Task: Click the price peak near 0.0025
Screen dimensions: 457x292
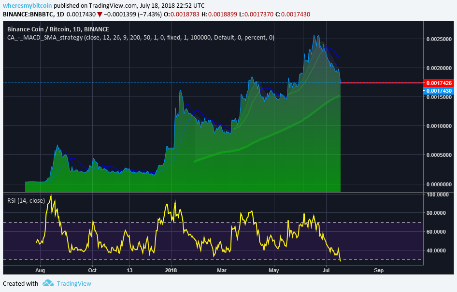Action: tap(314, 35)
